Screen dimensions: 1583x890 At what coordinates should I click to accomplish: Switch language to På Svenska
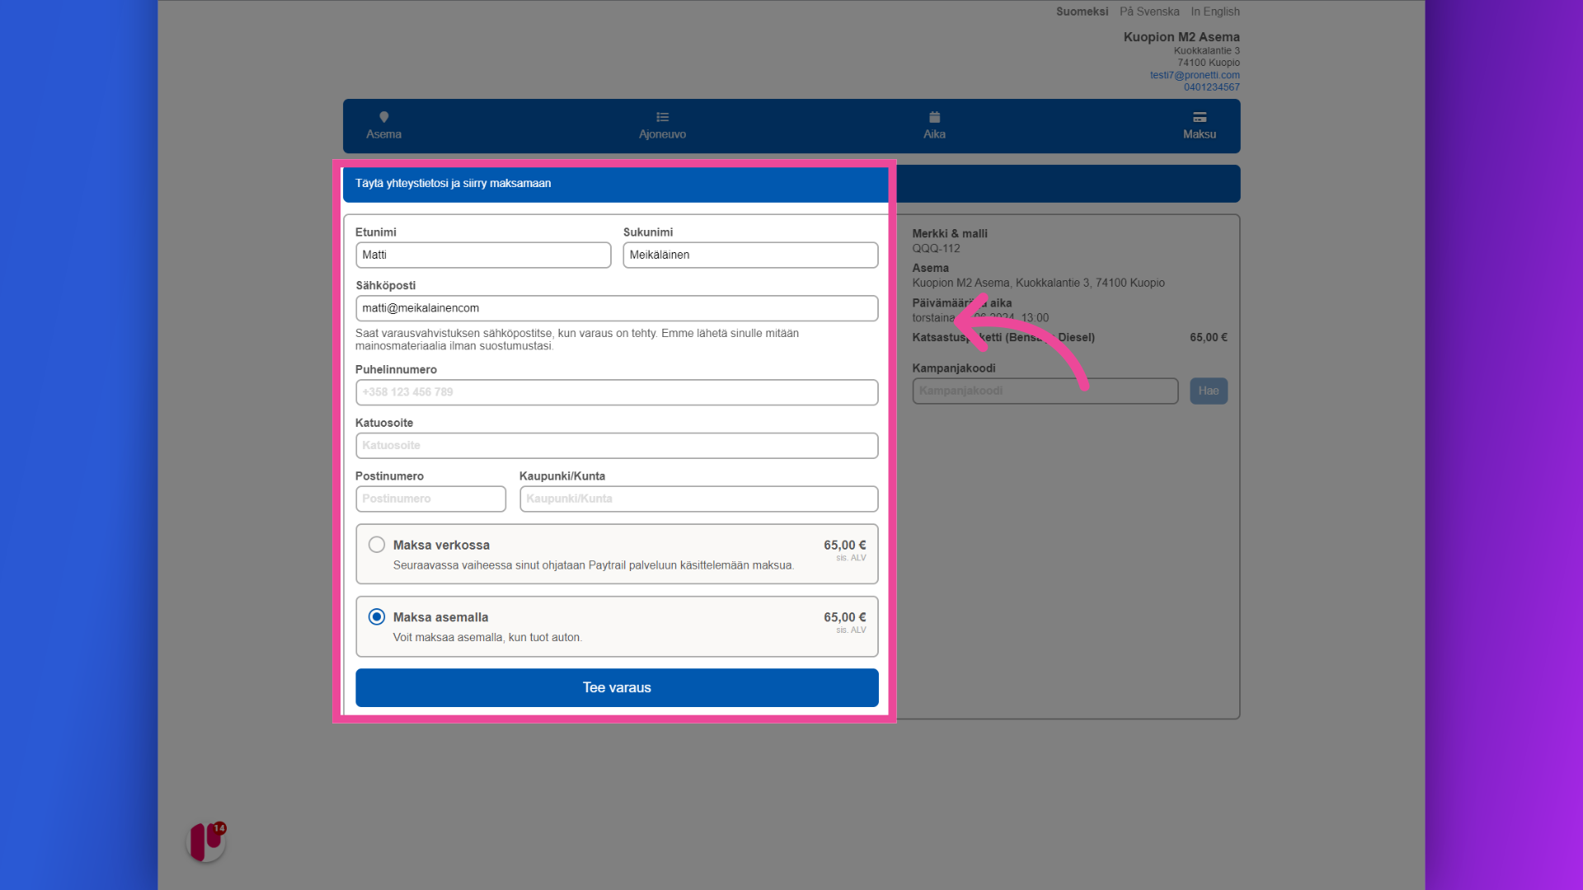pyautogui.click(x=1149, y=12)
